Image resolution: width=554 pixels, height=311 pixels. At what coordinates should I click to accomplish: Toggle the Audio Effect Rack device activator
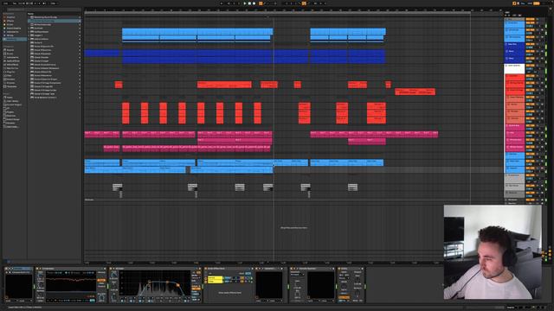coord(206,269)
